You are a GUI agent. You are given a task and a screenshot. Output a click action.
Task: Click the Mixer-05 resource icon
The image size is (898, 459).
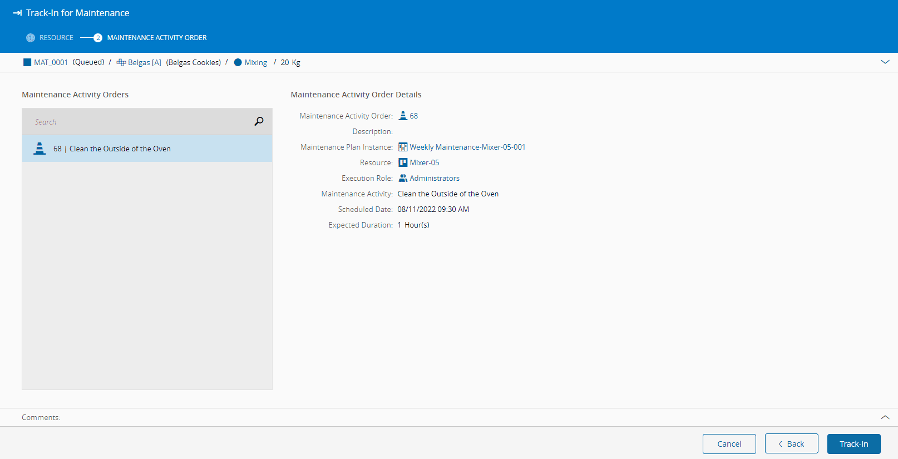[403, 162]
